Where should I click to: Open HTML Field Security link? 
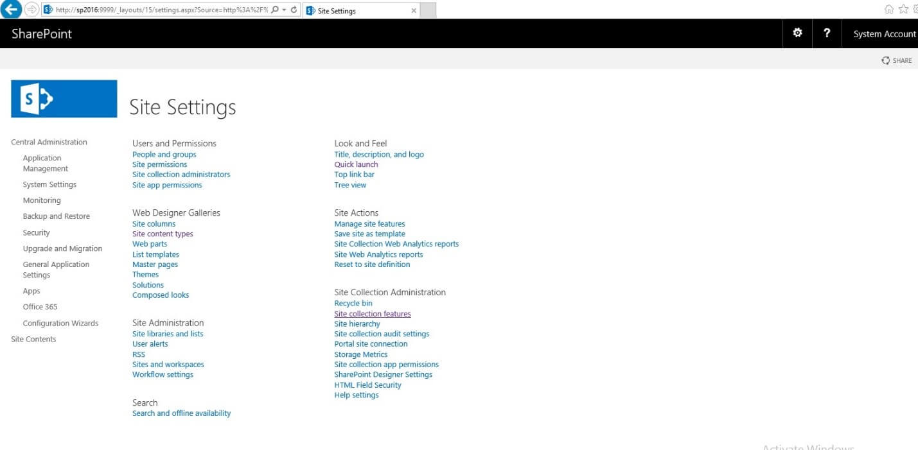point(367,385)
